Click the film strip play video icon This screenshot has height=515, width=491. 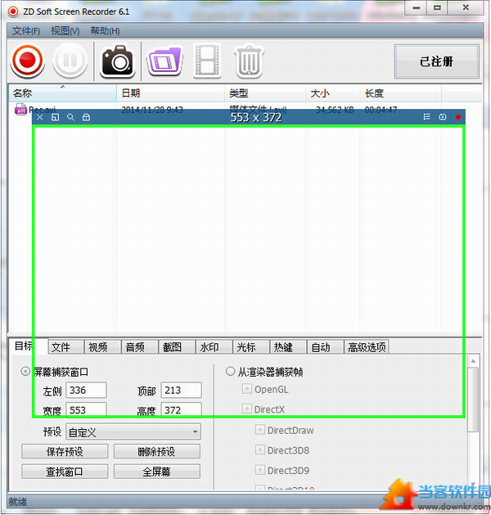pyautogui.click(x=207, y=61)
